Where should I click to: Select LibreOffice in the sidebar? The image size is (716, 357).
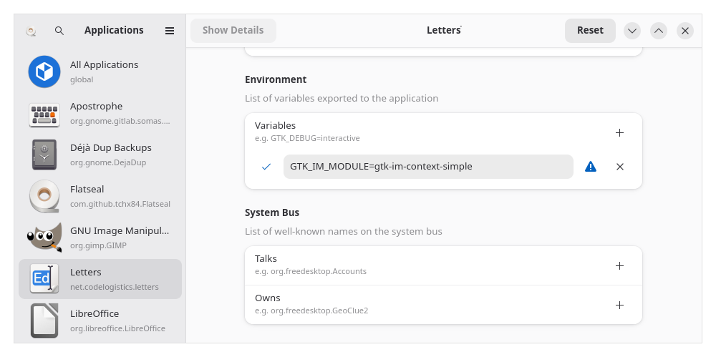100,321
